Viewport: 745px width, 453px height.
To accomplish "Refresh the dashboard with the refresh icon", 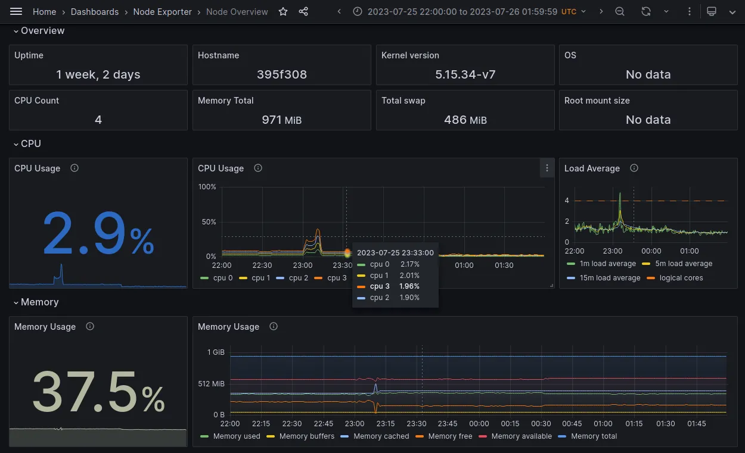I will [x=646, y=11].
